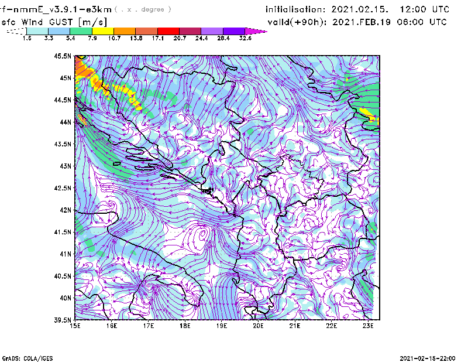This screenshot has width=468, height=362.
Task: Click the 21E longitude label
Action: tap(295, 326)
